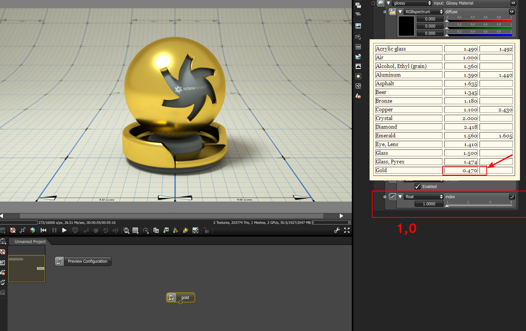The width and height of the screenshot is (526, 331).
Task: Click the sun-with-arrow icon in render toolbar
Action: click(186, 230)
